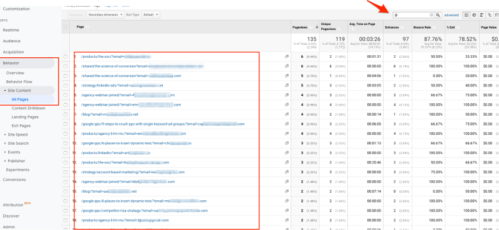Open row 2 page in new window icon
The height and width of the screenshot is (230, 499).
tap(287, 66)
